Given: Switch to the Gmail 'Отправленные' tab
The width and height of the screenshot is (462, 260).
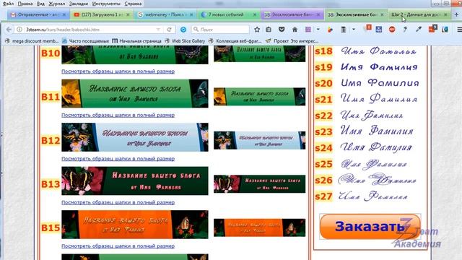Looking at the screenshot, I should click(x=38, y=14).
